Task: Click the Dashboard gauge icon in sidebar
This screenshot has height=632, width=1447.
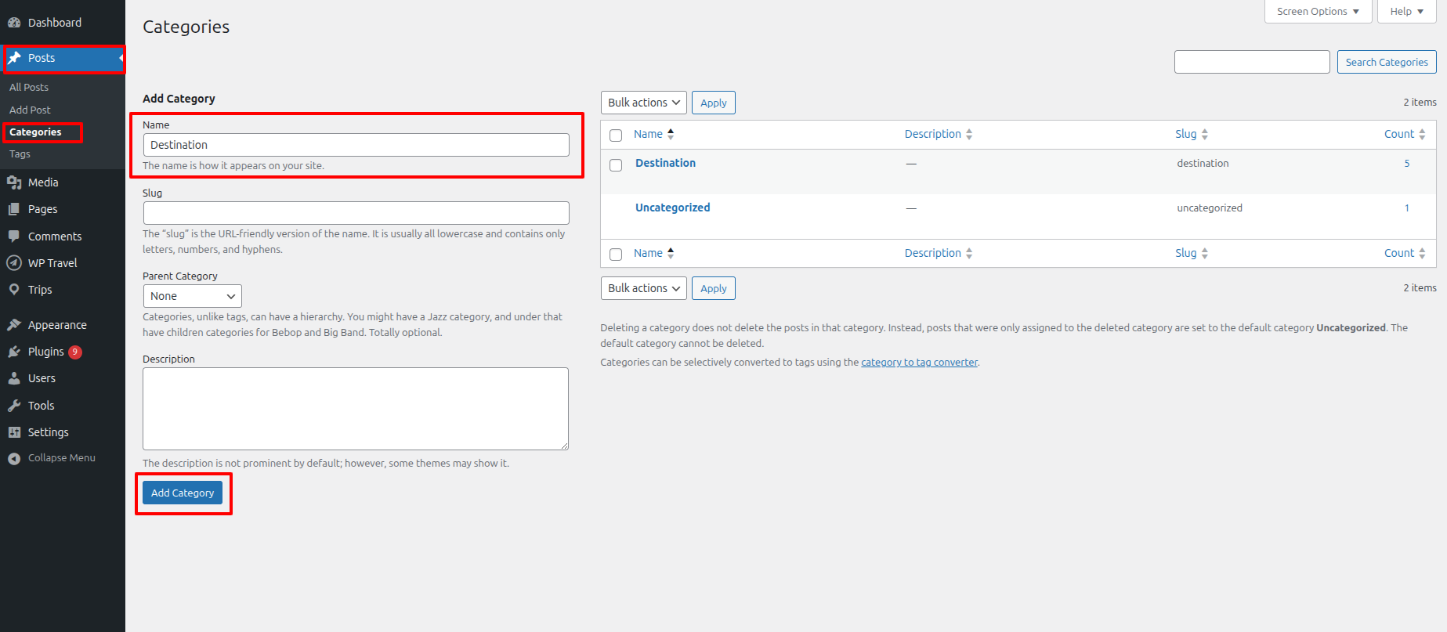Action: pos(14,23)
